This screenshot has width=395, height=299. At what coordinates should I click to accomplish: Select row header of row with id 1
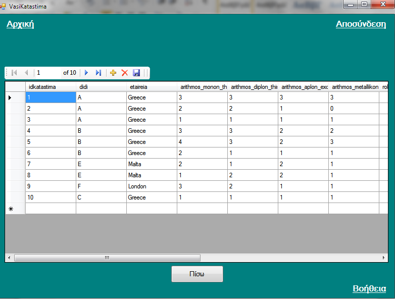(15, 97)
